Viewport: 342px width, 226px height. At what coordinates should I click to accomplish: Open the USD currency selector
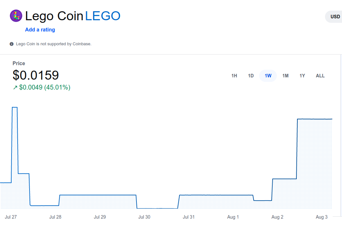click(x=334, y=17)
